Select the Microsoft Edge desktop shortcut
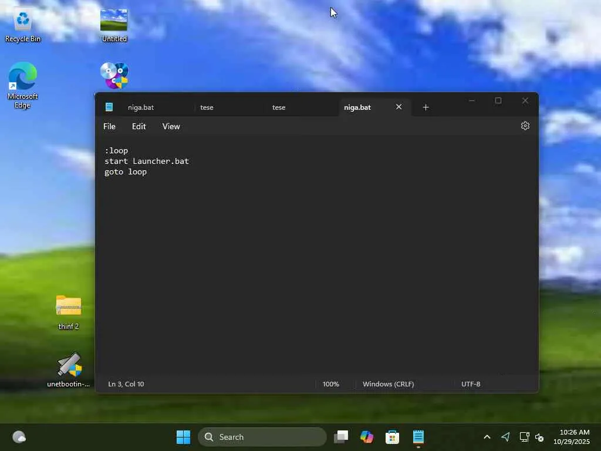Viewport: 601px width, 451px height. tap(23, 85)
